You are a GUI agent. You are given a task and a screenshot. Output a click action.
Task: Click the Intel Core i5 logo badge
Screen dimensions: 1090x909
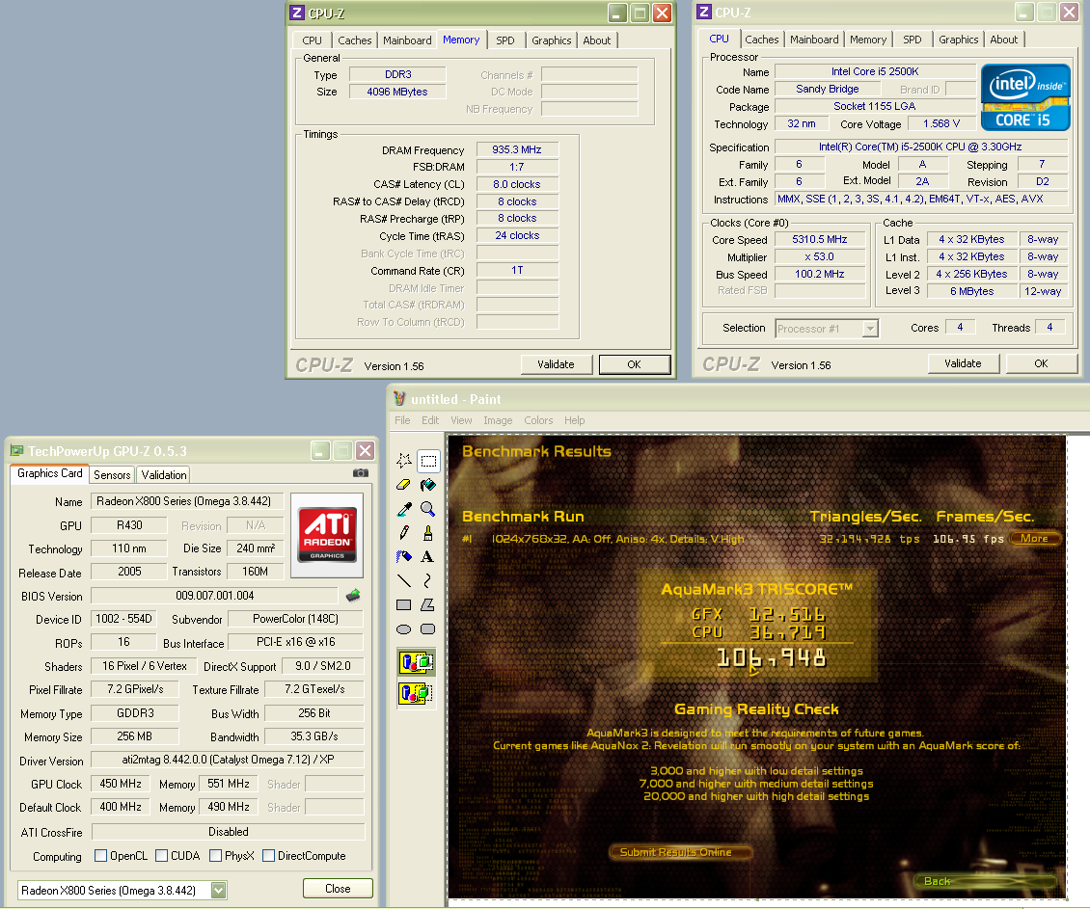click(x=1025, y=97)
